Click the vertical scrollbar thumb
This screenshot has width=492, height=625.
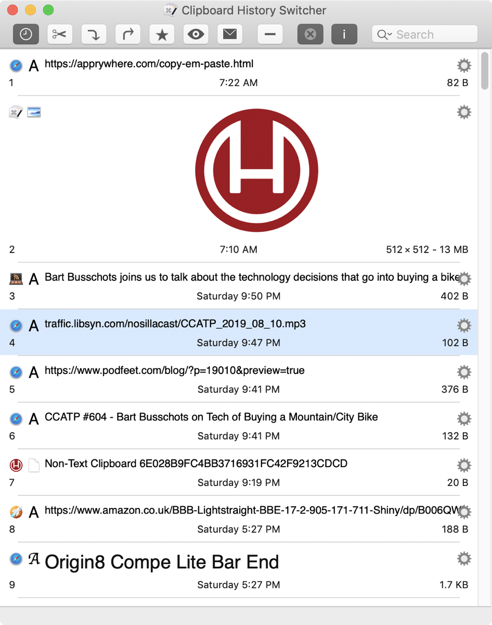click(x=485, y=71)
